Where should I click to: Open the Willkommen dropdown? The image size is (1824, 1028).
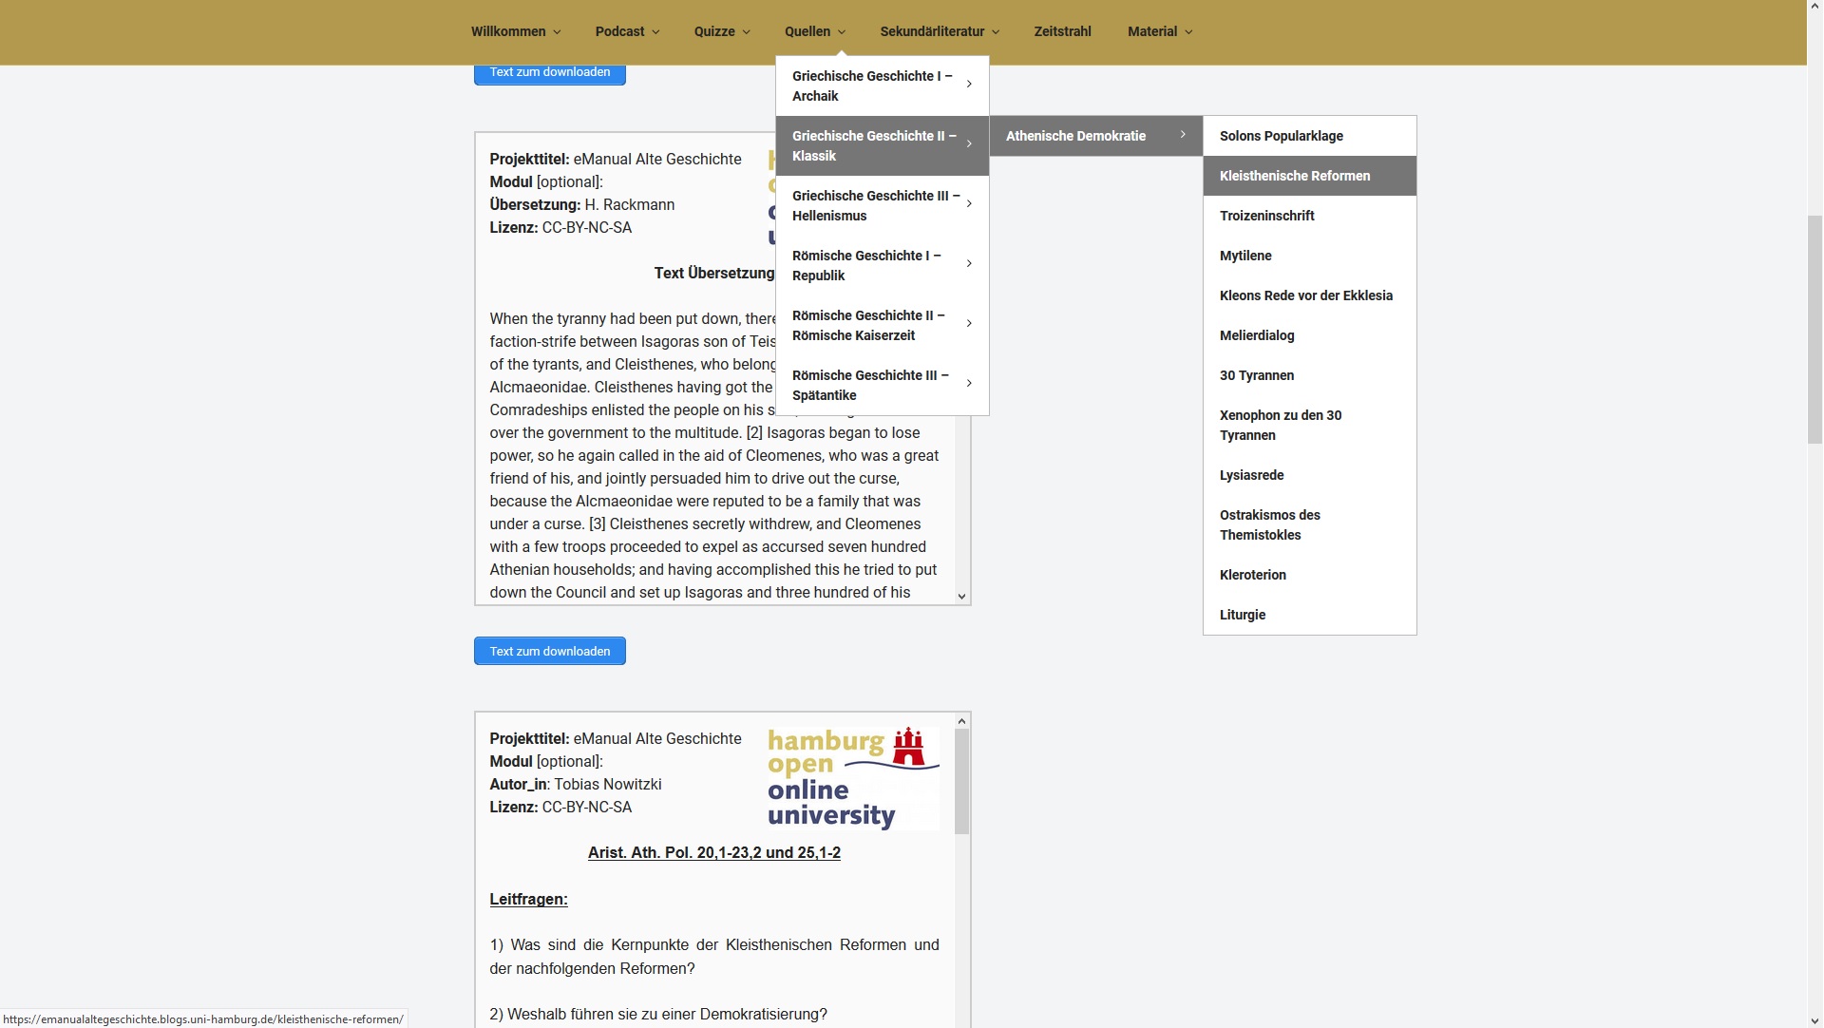pyautogui.click(x=514, y=31)
